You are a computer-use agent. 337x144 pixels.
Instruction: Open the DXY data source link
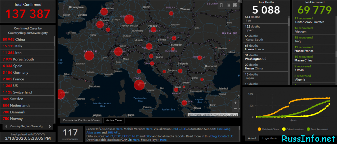(148, 136)
